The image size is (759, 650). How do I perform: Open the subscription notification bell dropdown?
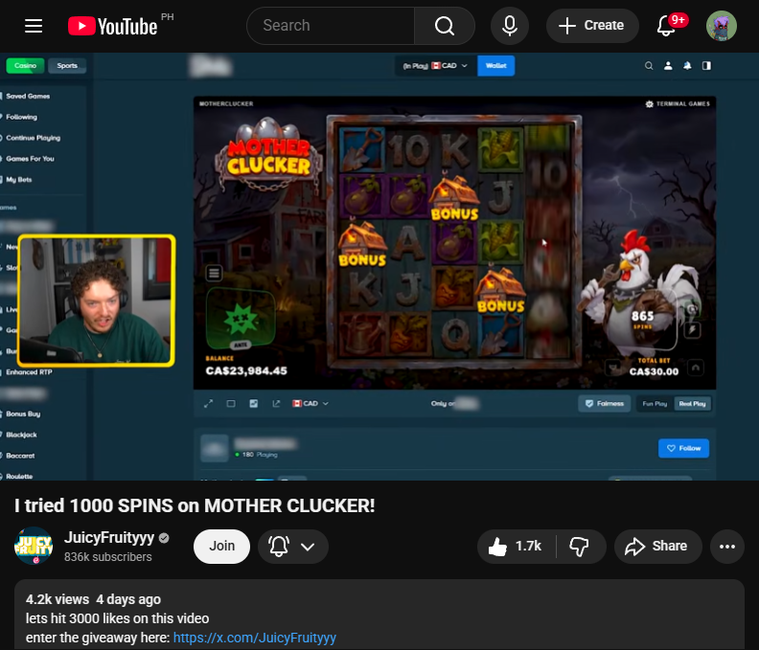point(293,547)
